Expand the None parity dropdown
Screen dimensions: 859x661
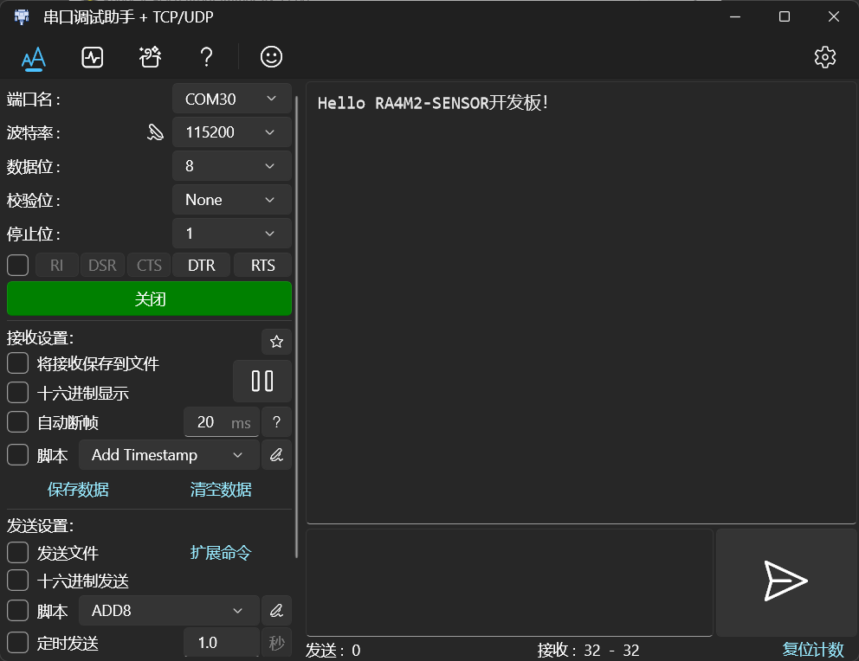click(232, 200)
